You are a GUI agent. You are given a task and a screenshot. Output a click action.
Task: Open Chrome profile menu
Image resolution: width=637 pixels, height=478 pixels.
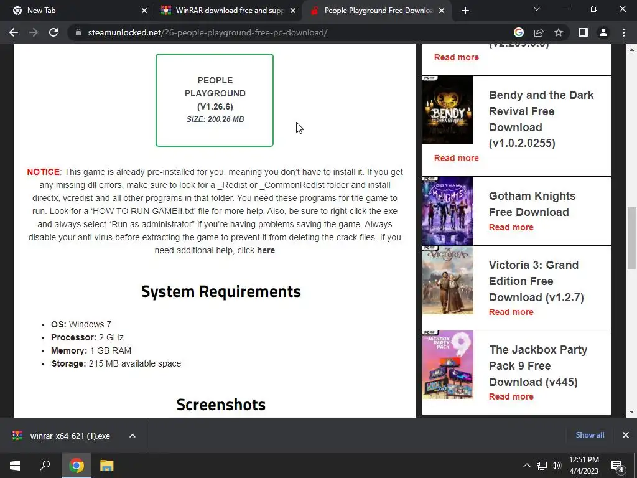point(603,32)
